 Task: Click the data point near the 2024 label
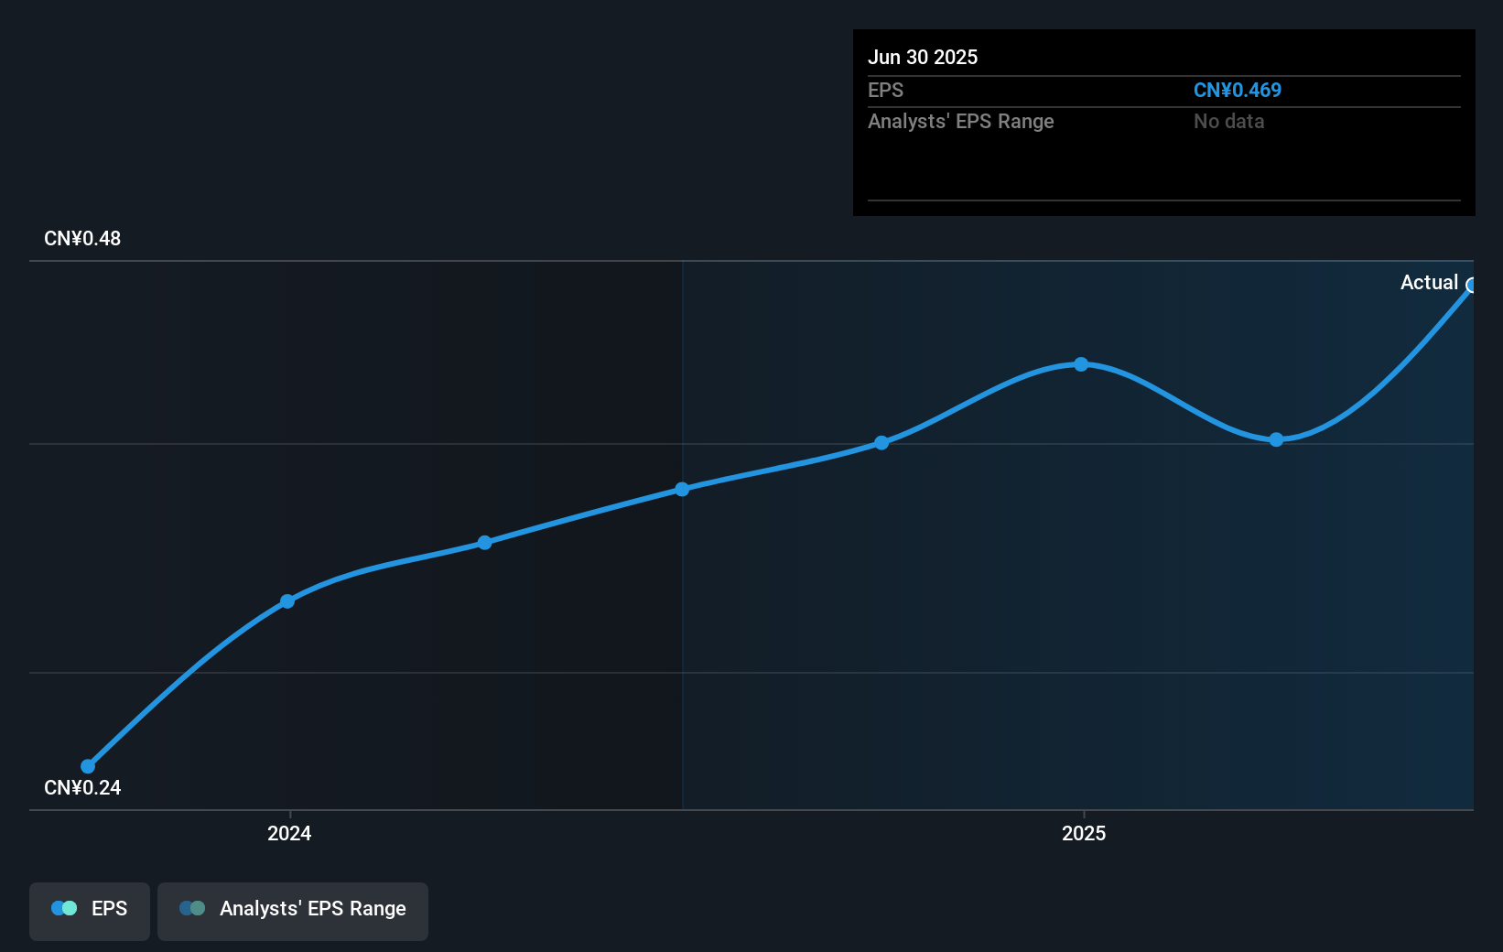pos(287,600)
